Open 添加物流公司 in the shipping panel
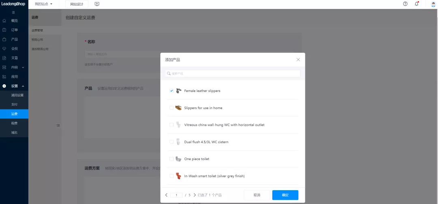 pyautogui.click(x=40, y=49)
